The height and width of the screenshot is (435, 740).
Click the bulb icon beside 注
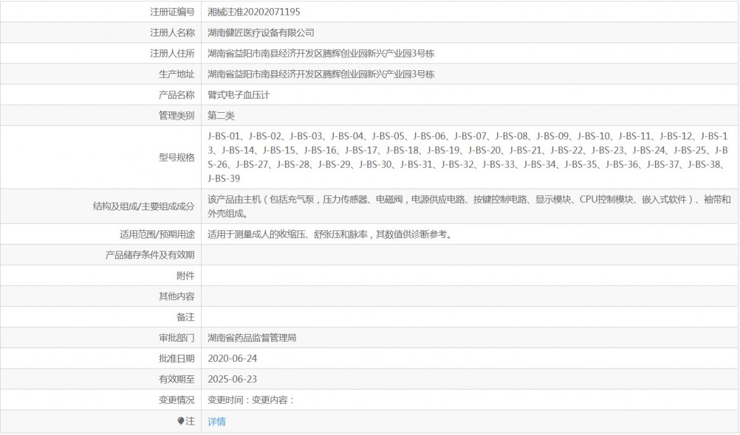pos(181,421)
